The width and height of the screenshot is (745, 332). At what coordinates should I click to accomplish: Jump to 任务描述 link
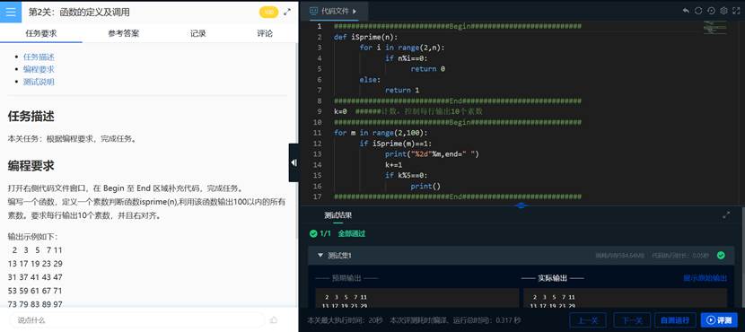coord(39,57)
